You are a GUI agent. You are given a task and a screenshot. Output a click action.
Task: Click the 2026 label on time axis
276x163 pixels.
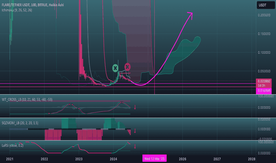182,159
